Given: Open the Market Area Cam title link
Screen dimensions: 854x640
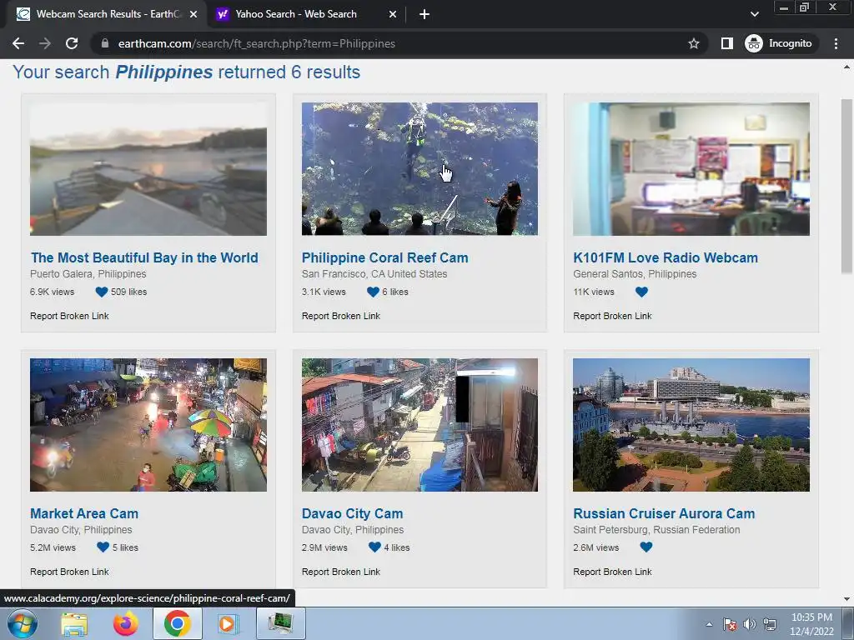Looking at the screenshot, I should coord(84,513).
